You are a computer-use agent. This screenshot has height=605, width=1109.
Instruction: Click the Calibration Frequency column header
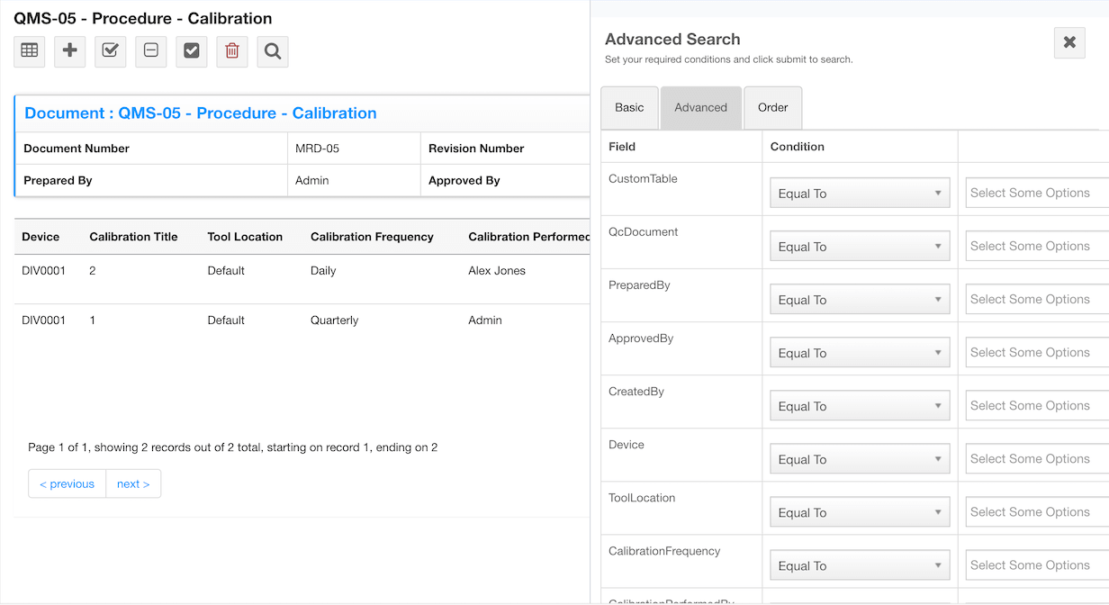[x=372, y=237]
